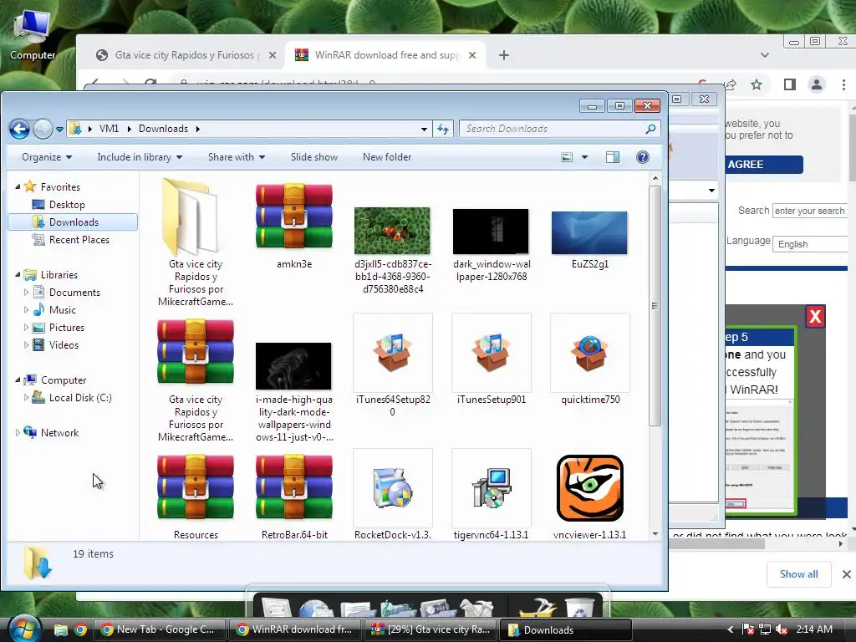Select the Gta vice city Rapidos RAR archive

click(196, 352)
